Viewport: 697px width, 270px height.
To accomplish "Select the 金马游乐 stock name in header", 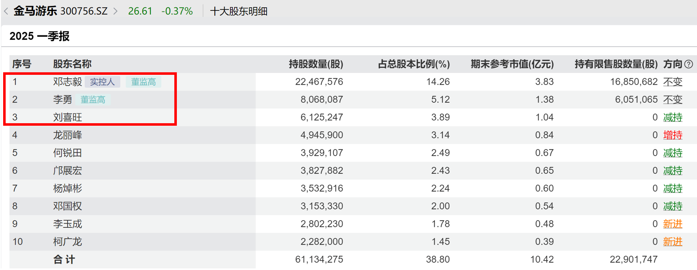I will coord(35,11).
